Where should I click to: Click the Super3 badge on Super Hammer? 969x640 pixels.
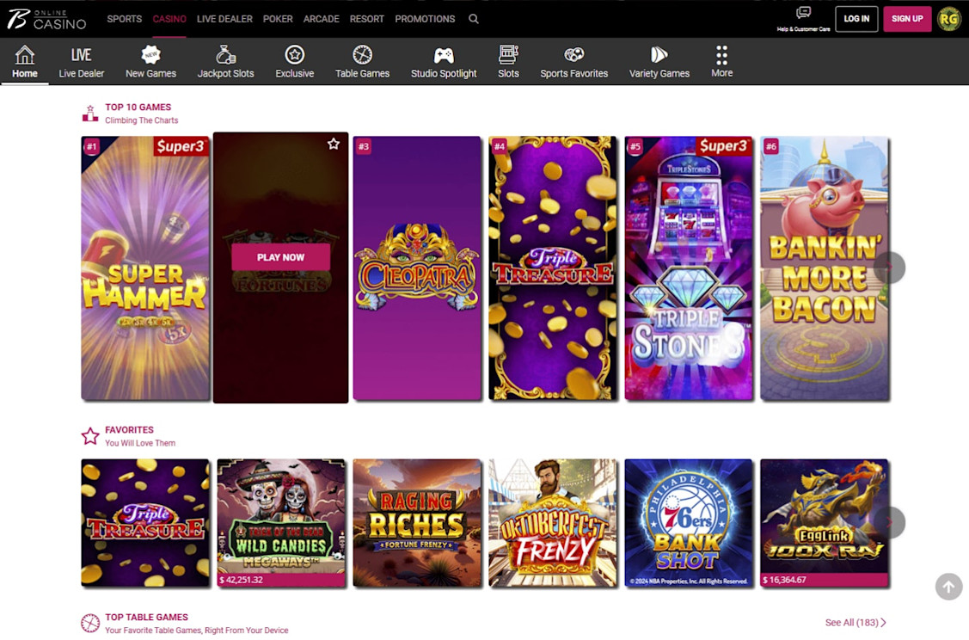click(181, 146)
